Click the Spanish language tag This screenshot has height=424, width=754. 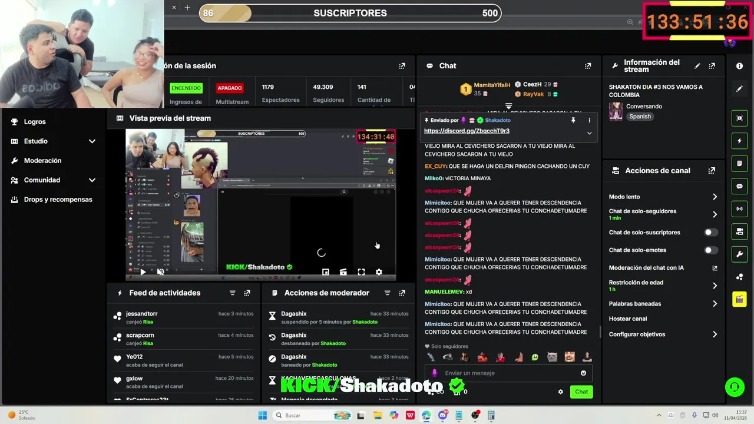(x=640, y=117)
